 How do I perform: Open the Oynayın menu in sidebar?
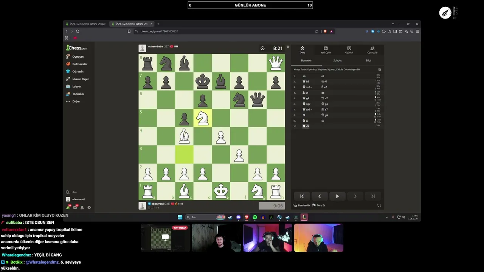pyautogui.click(x=75, y=57)
